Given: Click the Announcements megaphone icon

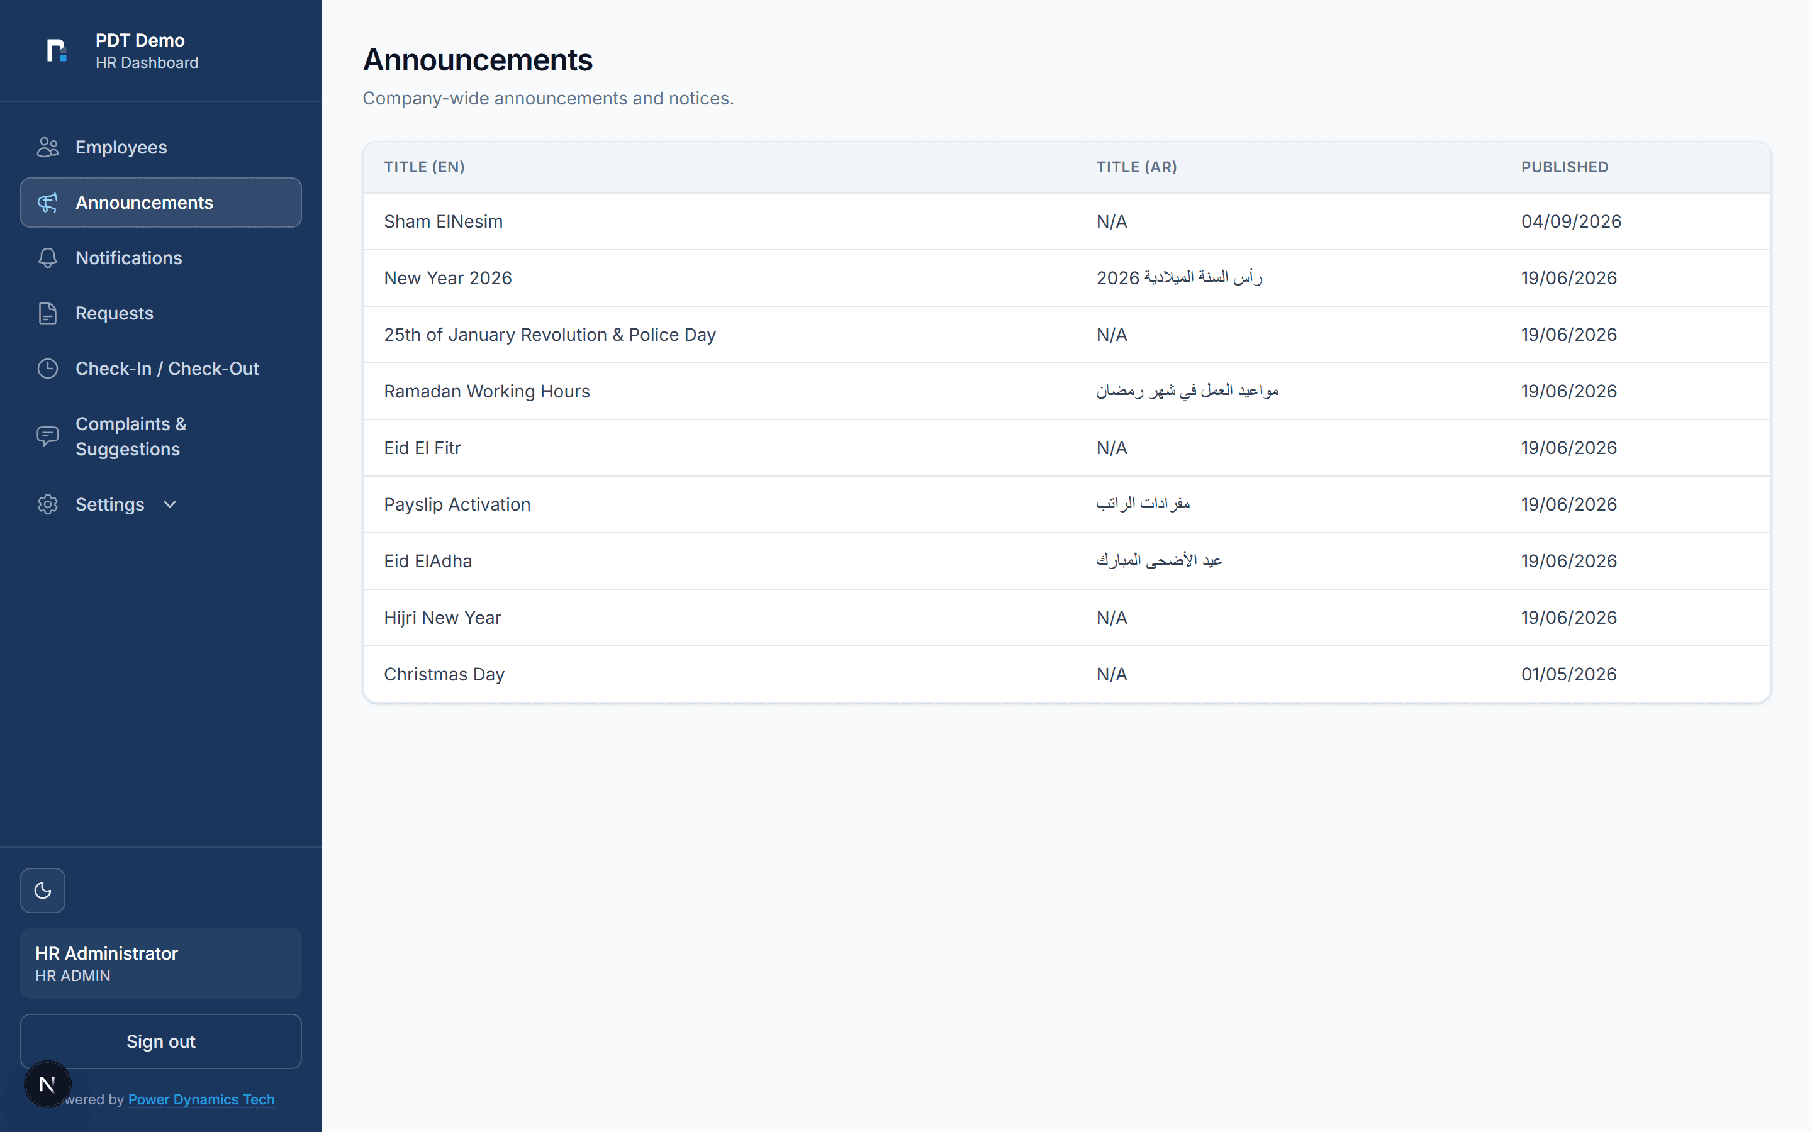Looking at the screenshot, I should click(48, 203).
